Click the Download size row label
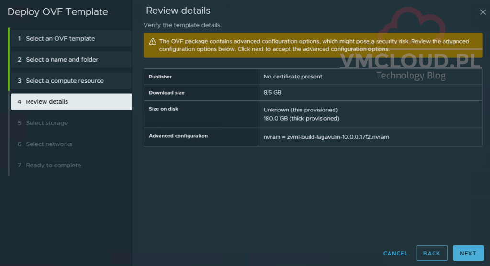 tap(167, 93)
